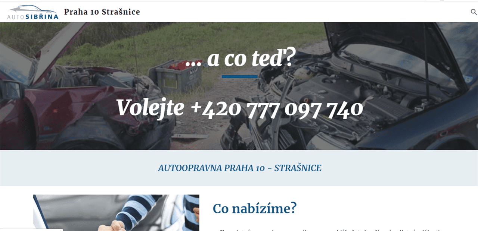Click the blue divider line under heading
The height and width of the screenshot is (231, 478).
point(239,76)
